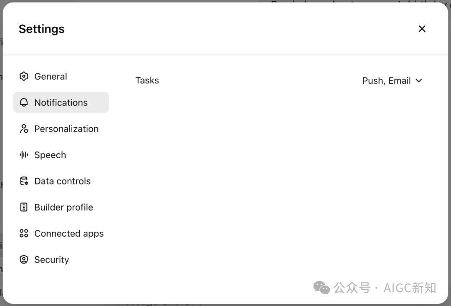Click the Speech waveform icon
Image resolution: width=451 pixels, height=306 pixels.
tap(24, 155)
